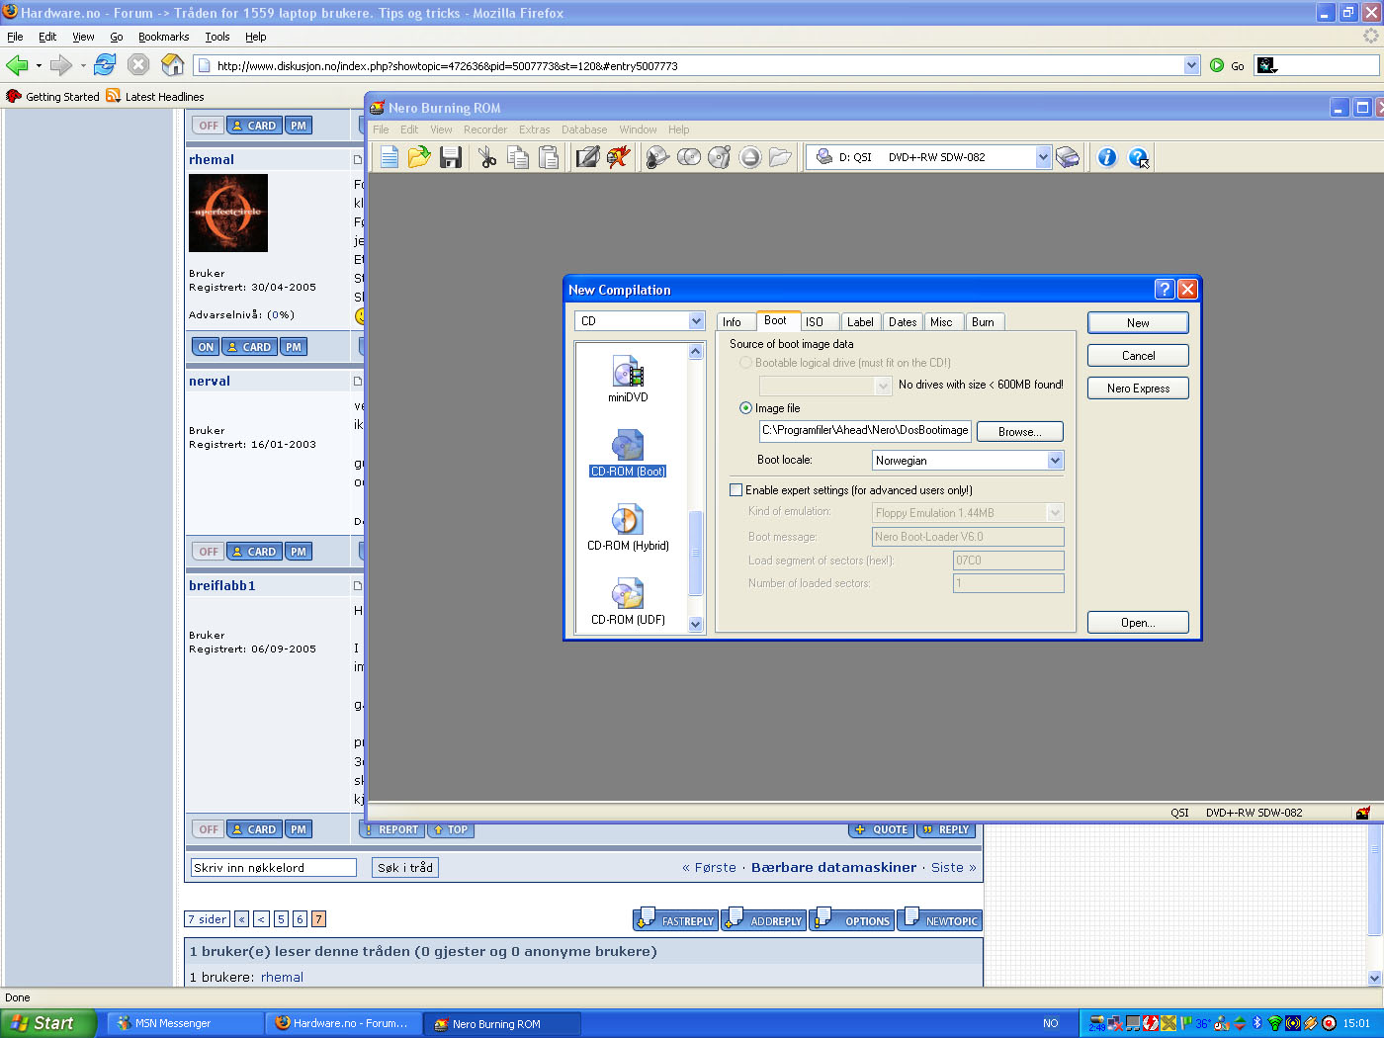Click the Bærbare datamaskiner link
This screenshot has width=1384, height=1038.
click(833, 868)
